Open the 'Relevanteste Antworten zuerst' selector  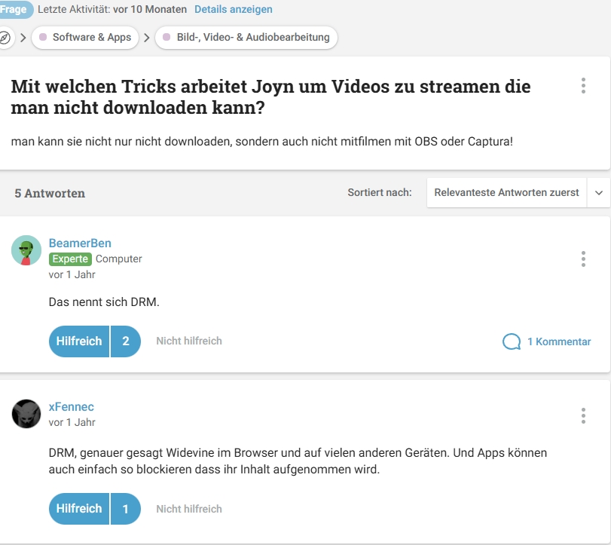(x=507, y=192)
